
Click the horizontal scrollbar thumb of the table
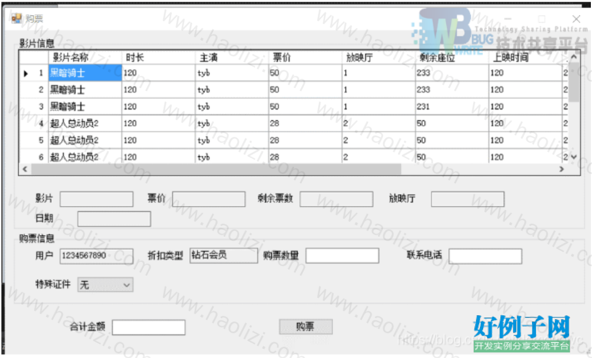[216, 169]
